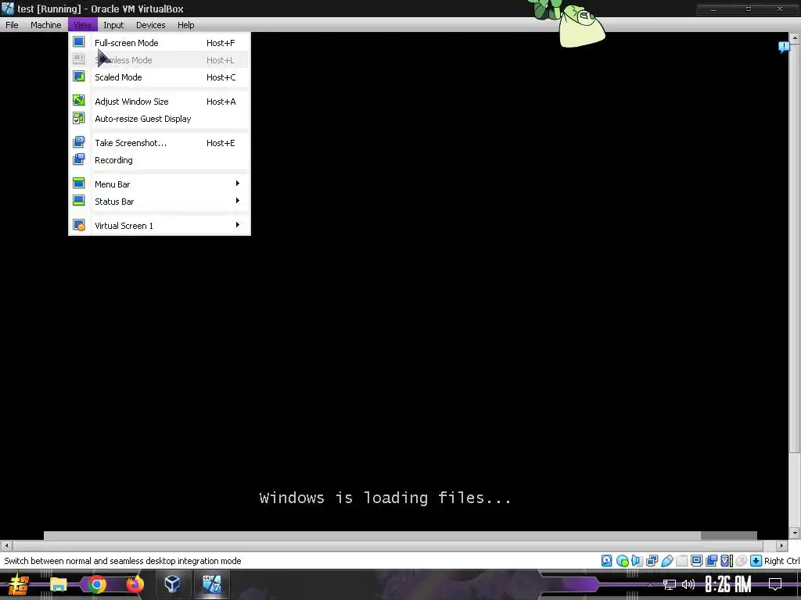Click the keyboard capture arrow icon
801x600 pixels.
[756, 561]
